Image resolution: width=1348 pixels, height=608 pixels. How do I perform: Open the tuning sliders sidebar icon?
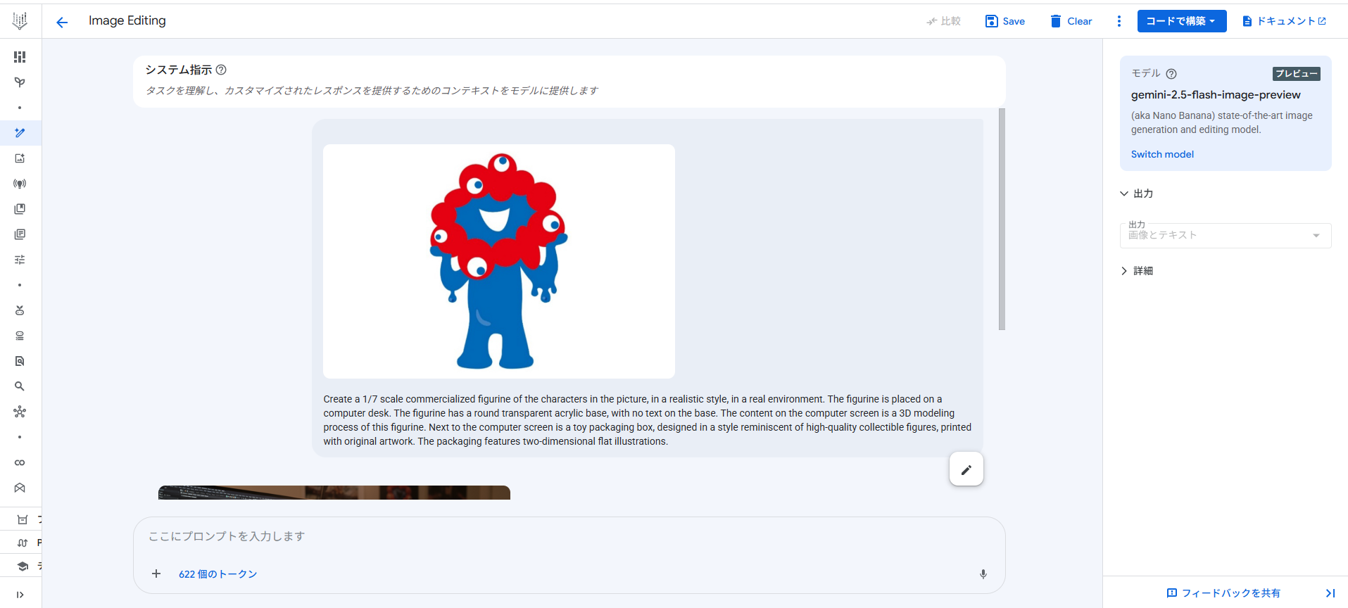[20, 260]
